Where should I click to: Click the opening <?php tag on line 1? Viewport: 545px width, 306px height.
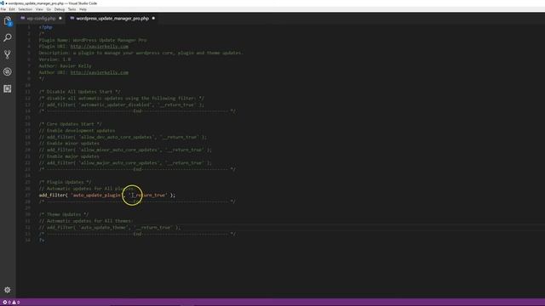pos(45,27)
